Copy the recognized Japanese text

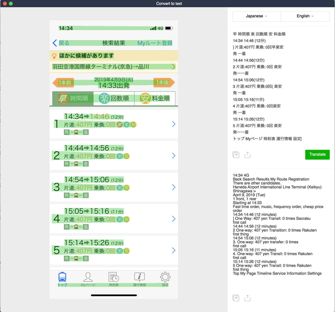click(236, 154)
